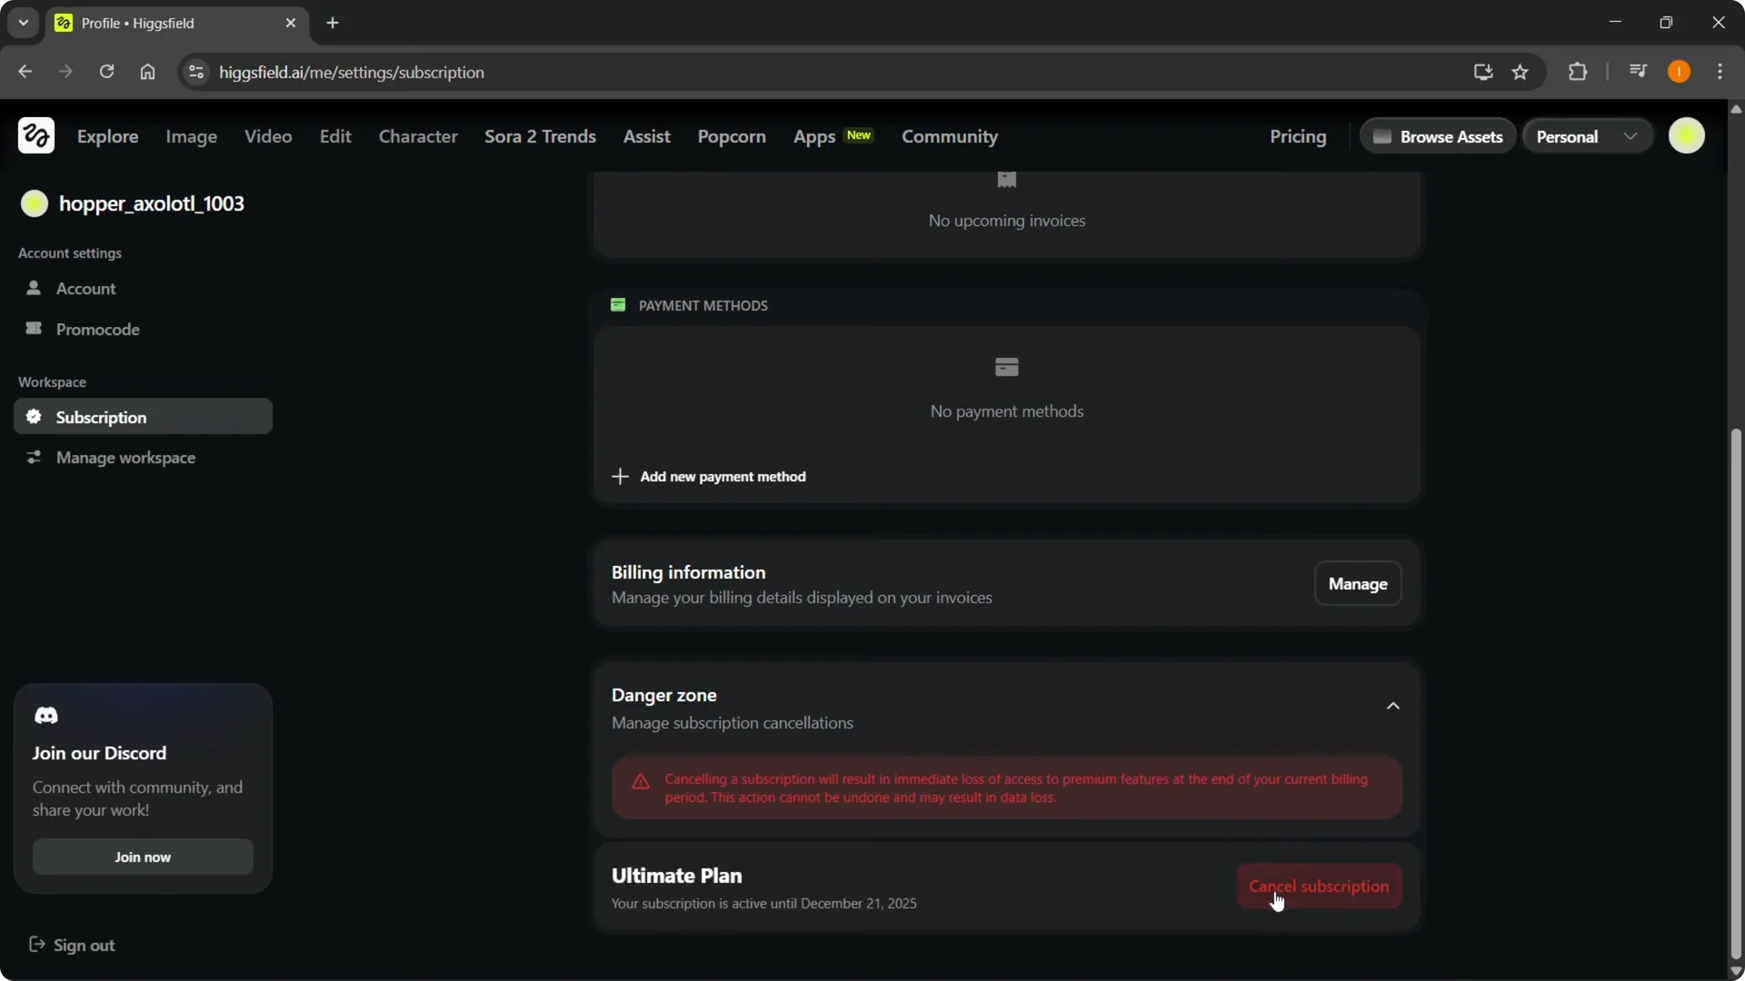This screenshot has height=981, width=1745.
Task: Bookmark the page with the star icon
Action: click(x=1521, y=72)
